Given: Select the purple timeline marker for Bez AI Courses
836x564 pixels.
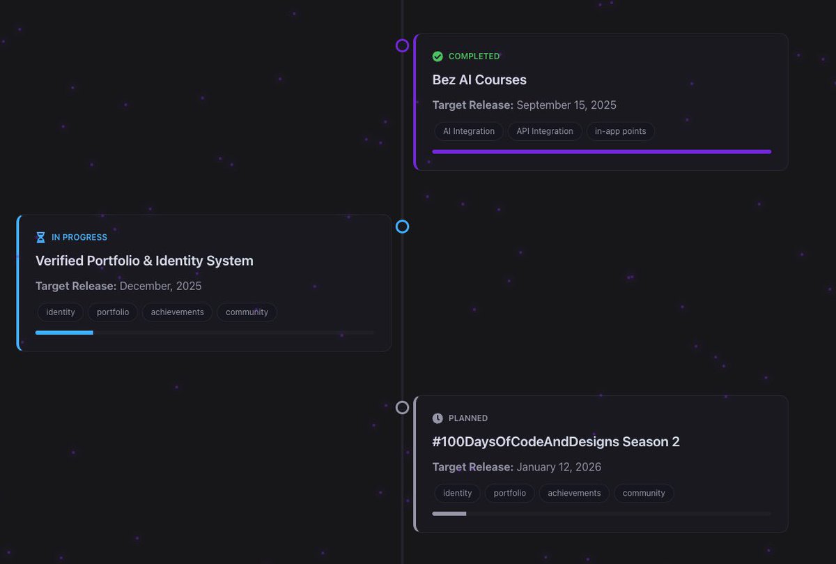Looking at the screenshot, I should point(402,46).
